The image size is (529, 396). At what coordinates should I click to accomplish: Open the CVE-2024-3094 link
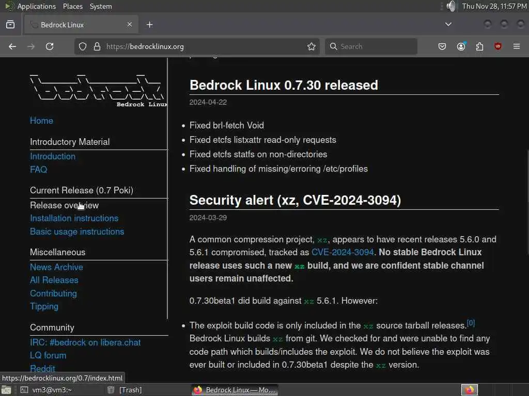point(343,252)
